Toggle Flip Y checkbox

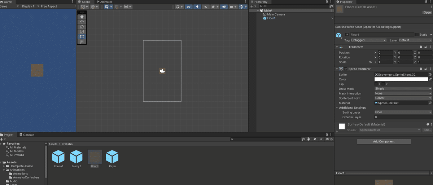[x=384, y=84]
